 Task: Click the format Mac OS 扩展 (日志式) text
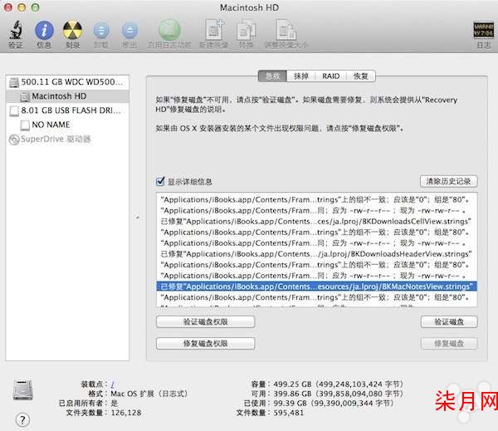click(149, 394)
